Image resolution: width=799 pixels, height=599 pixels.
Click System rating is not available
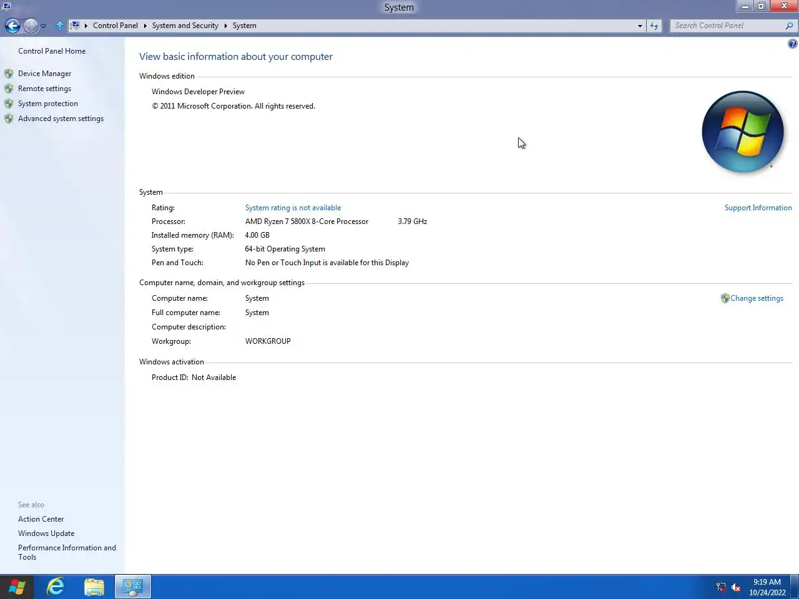(293, 208)
